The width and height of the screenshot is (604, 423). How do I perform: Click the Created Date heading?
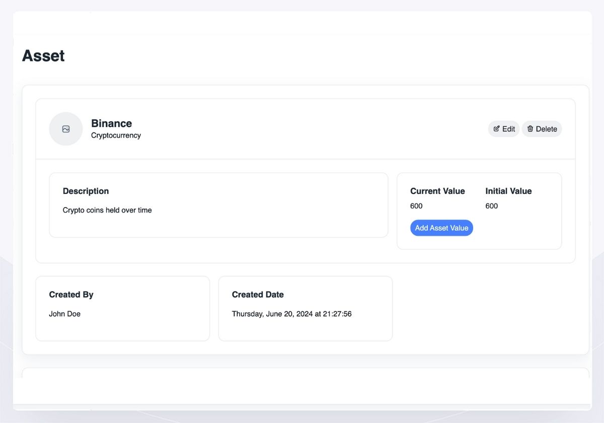click(x=258, y=295)
